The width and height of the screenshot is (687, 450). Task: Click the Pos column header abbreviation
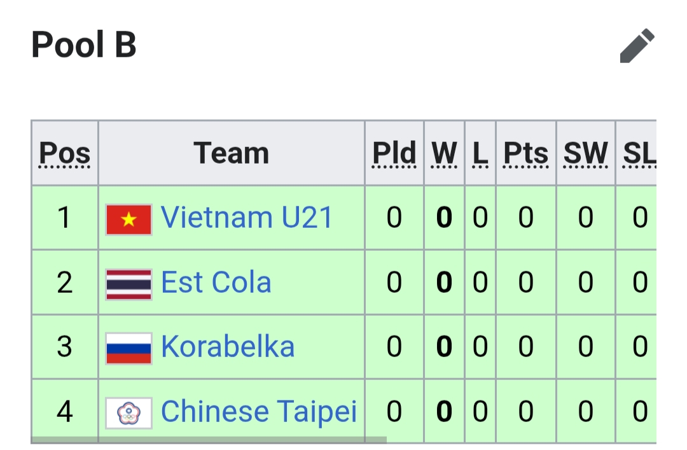tap(65, 153)
